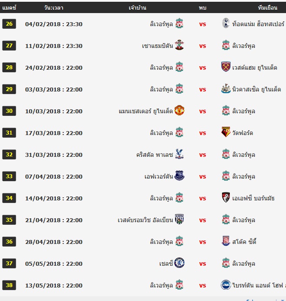
Task: Select match number 30 badge
Action: (x=9, y=111)
